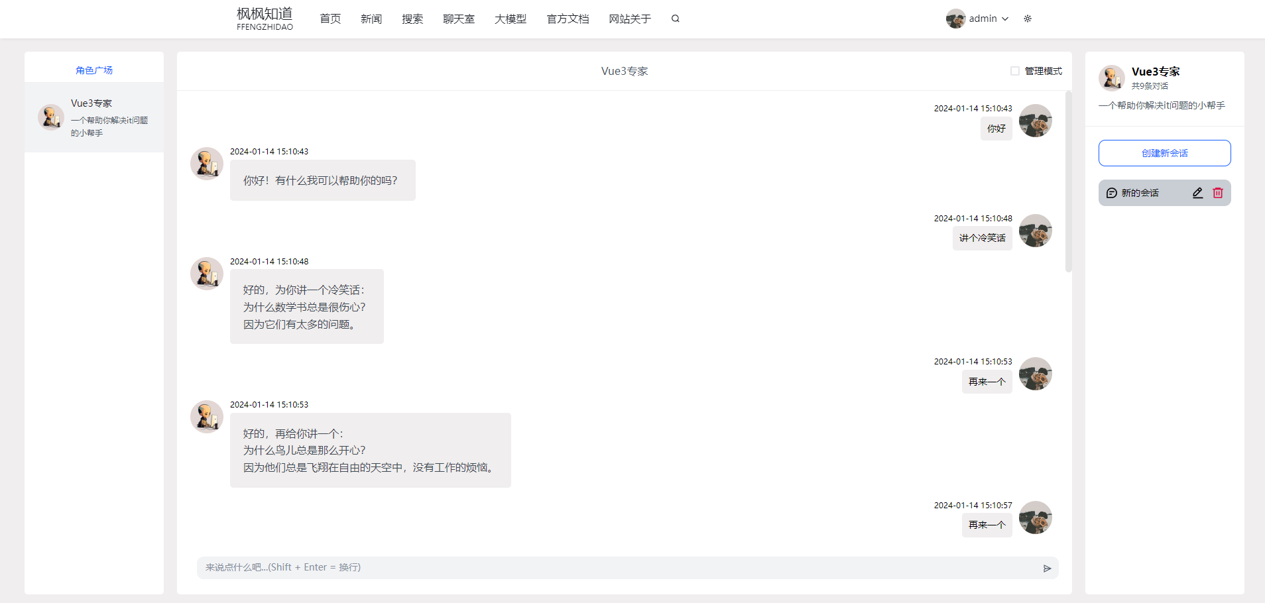Toggle the light/dark theme sun icon
The height and width of the screenshot is (603, 1265).
[x=1028, y=19]
